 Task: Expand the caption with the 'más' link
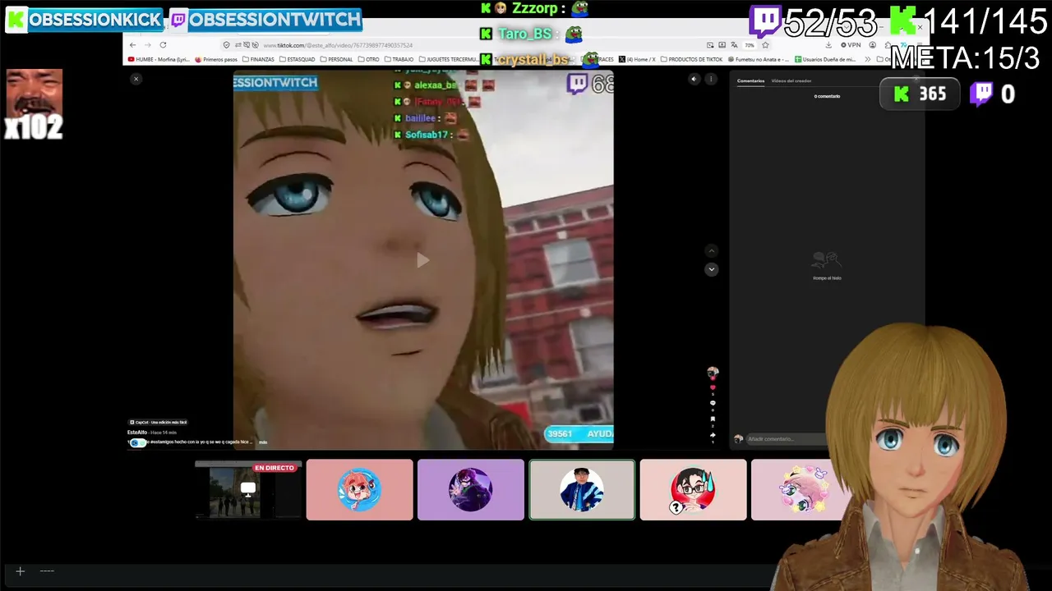click(x=263, y=442)
